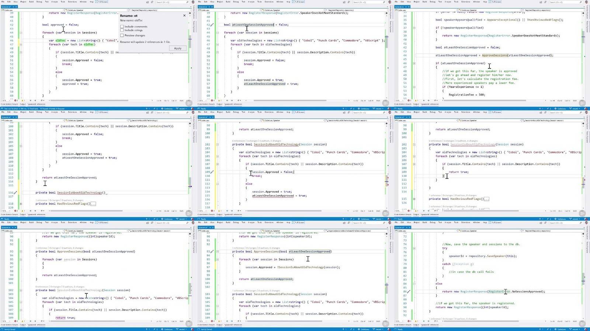This screenshot has width=590, height=331.
Task: Switch to the Output tab in the Rename dialog window
Action: pyautogui.click(x=22, y=104)
